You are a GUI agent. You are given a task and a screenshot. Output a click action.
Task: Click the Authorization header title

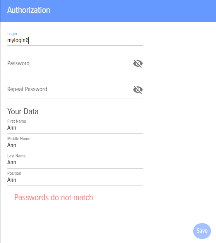[29, 10]
